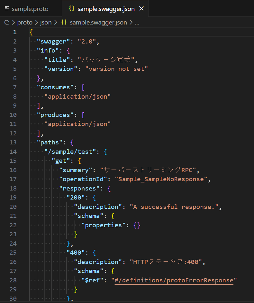Click the "version not set" string
The width and height of the screenshot is (254, 303).
click(116, 69)
